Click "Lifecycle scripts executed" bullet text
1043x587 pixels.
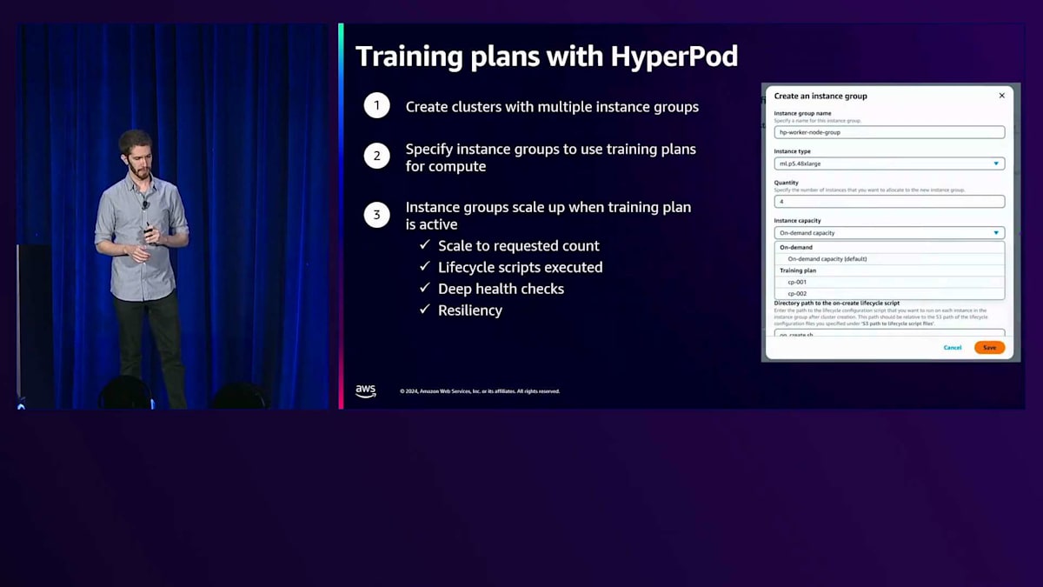(520, 267)
